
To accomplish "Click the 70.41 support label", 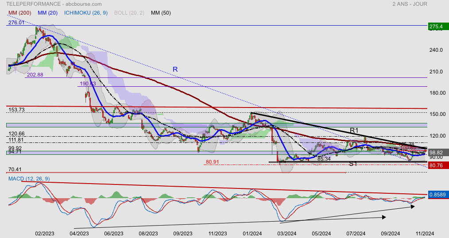I will coord(15,169).
